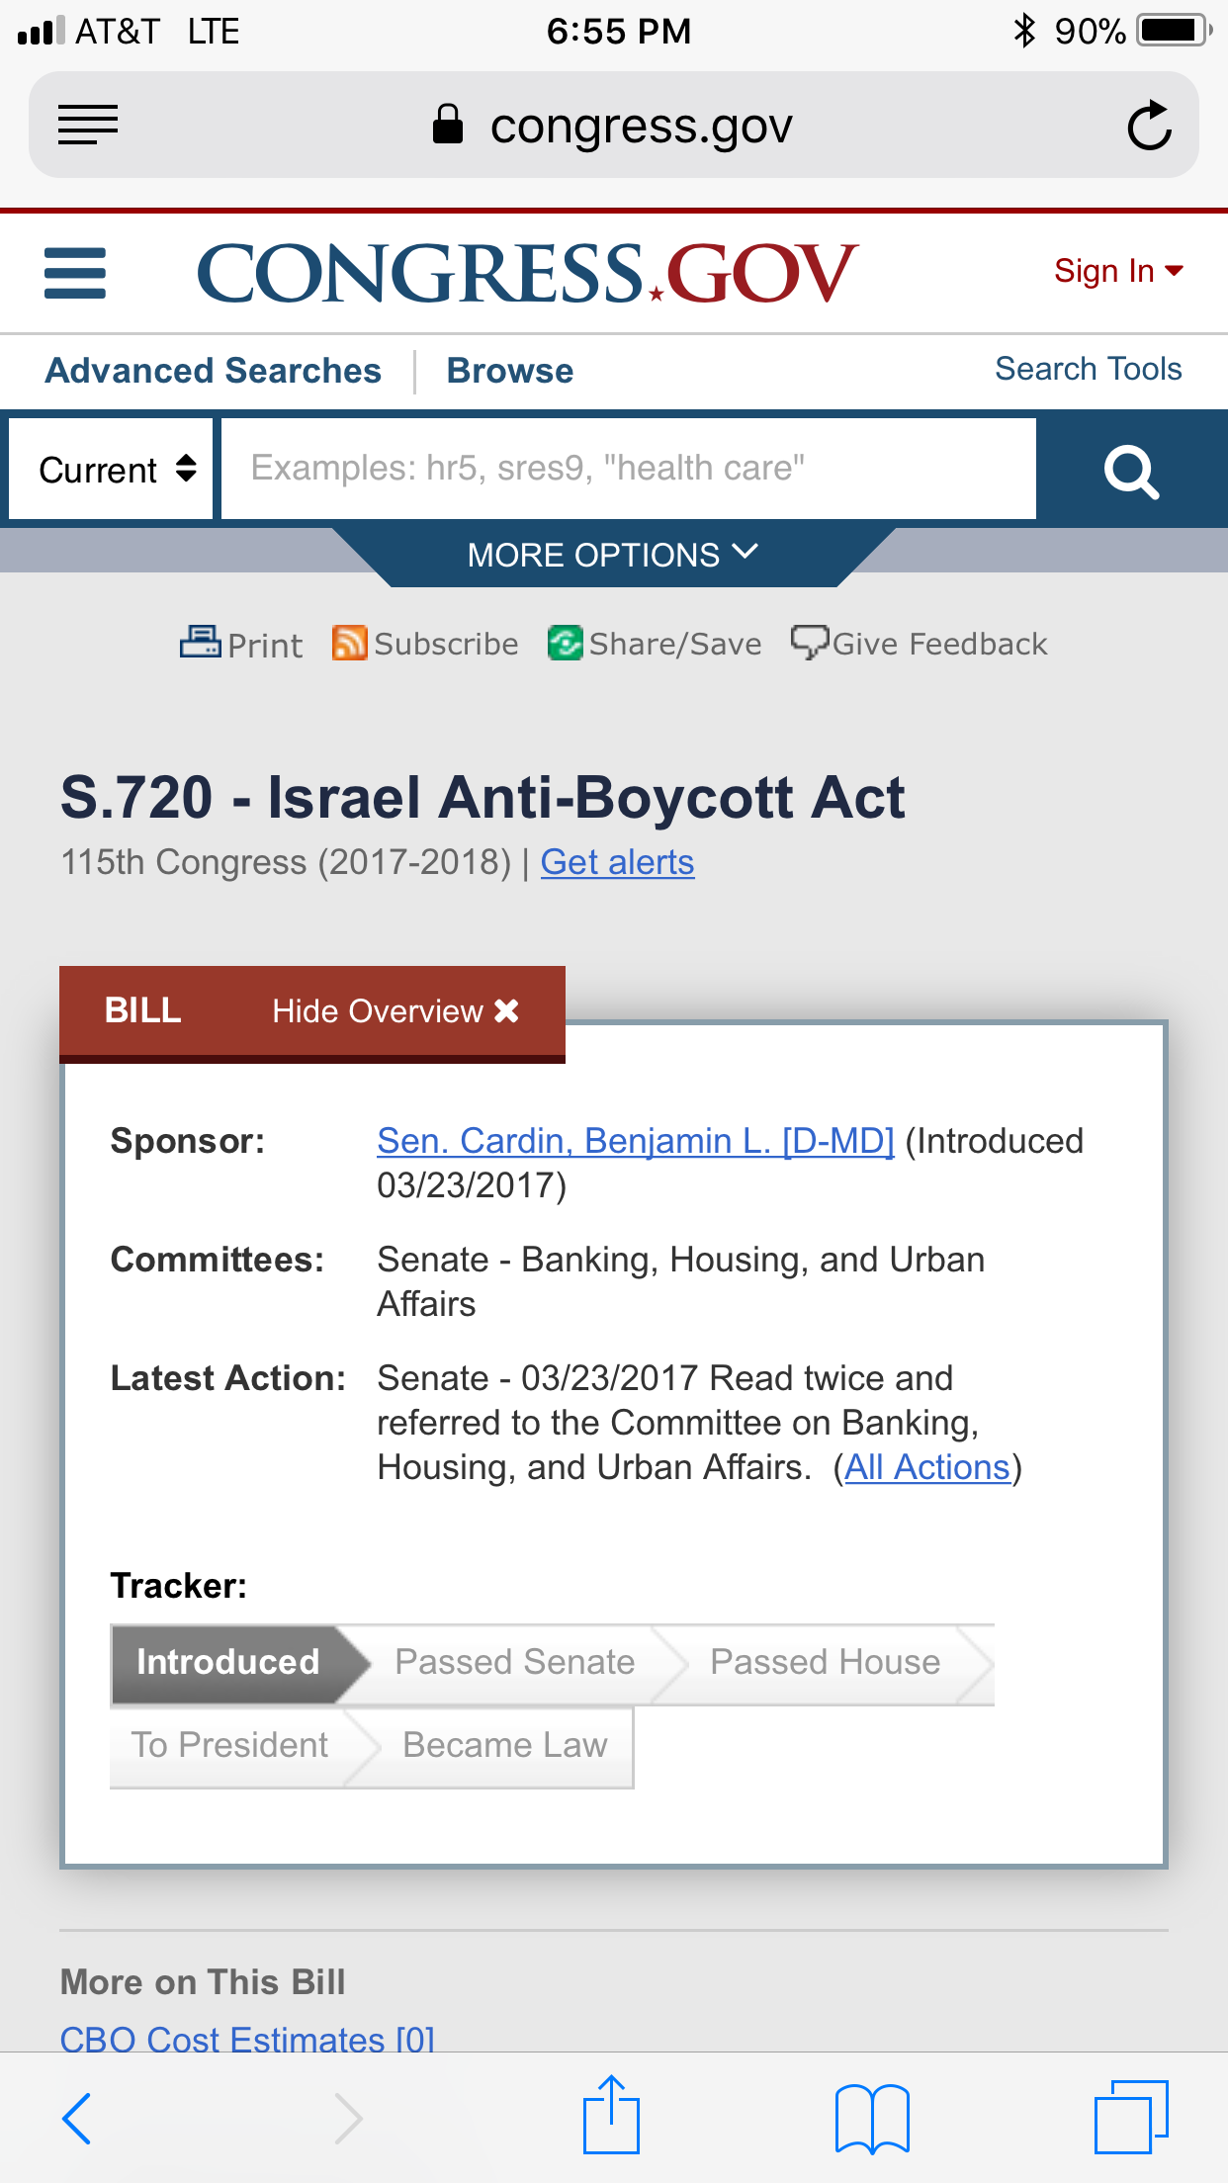Open the Sign In dropdown
This screenshot has width=1228, height=2183.
(x=1117, y=271)
